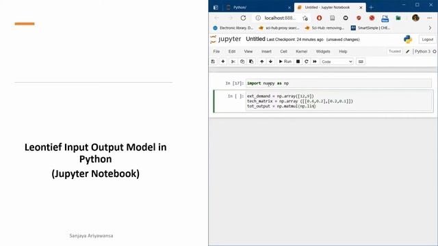Restart the kernel with circular arrow icon
Image resolution: width=438 pixels, height=246 pixels.
pyautogui.click(x=307, y=61)
